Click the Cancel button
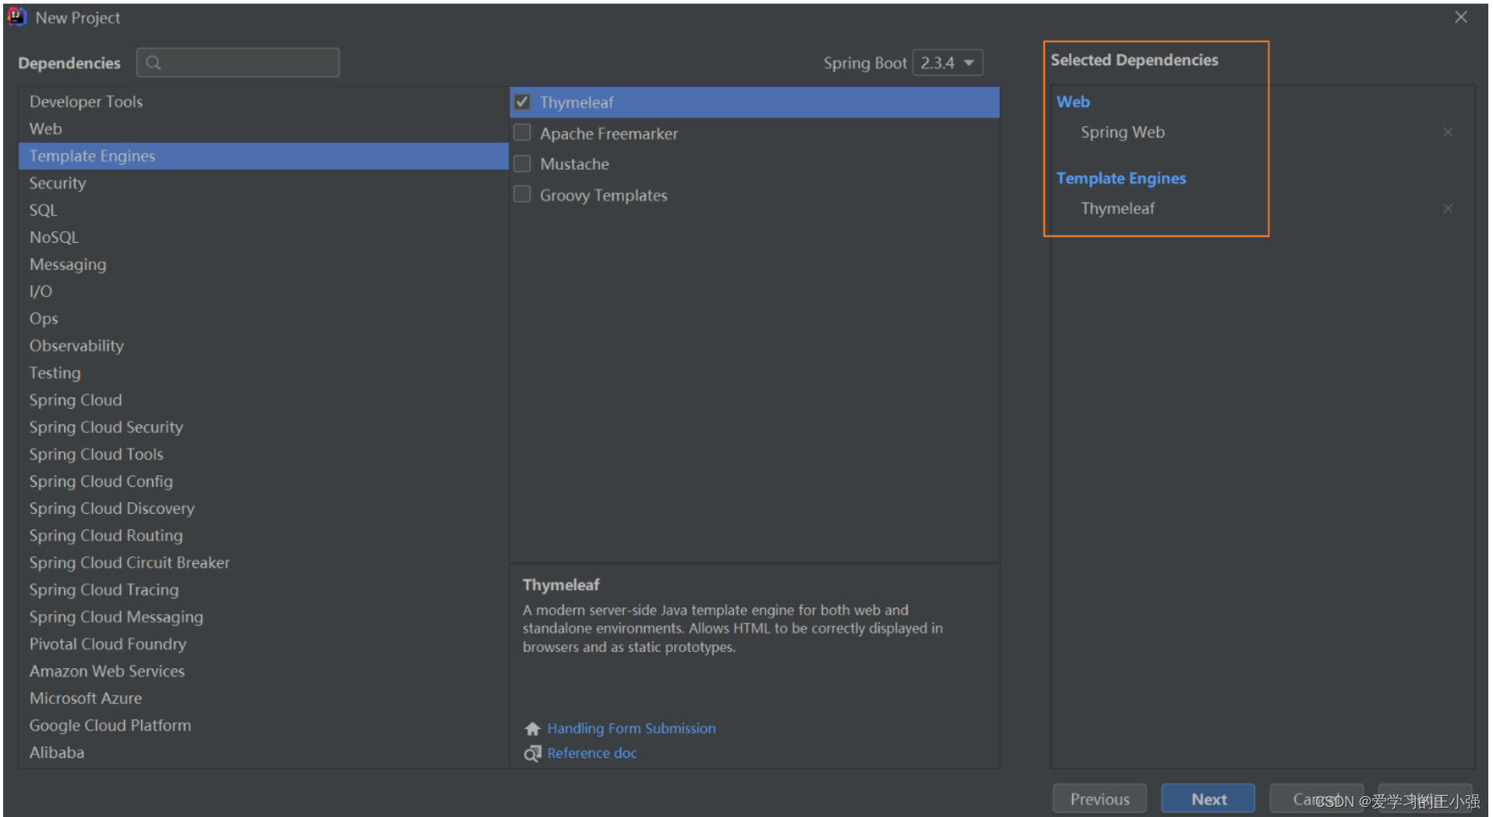This screenshot has width=1493, height=817. (1316, 799)
